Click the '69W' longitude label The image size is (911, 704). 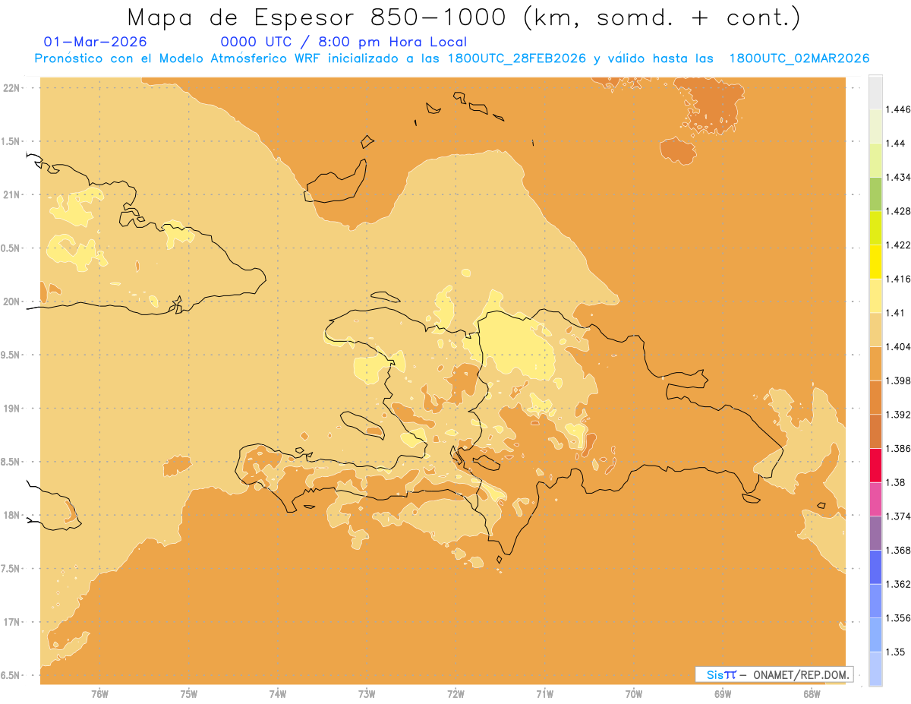tap(723, 694)
